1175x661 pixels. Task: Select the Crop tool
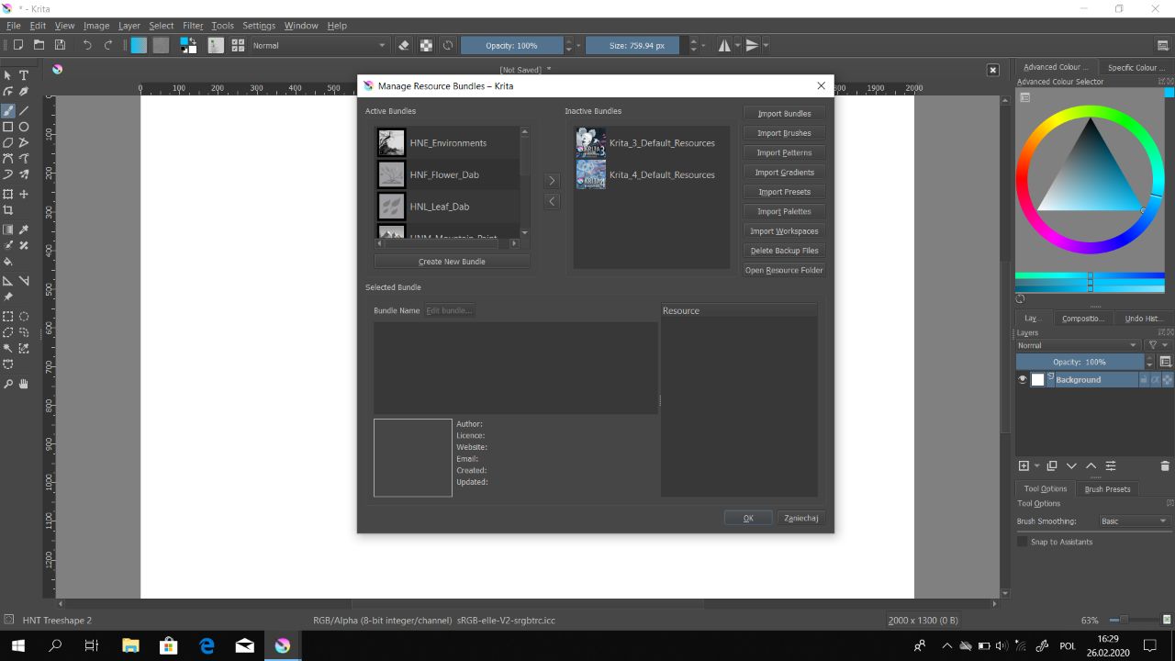pyautogui.click(x=8, y=210)
